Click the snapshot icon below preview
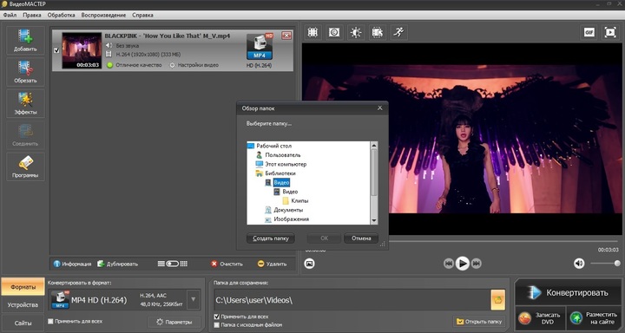 [x=309, y=264]
